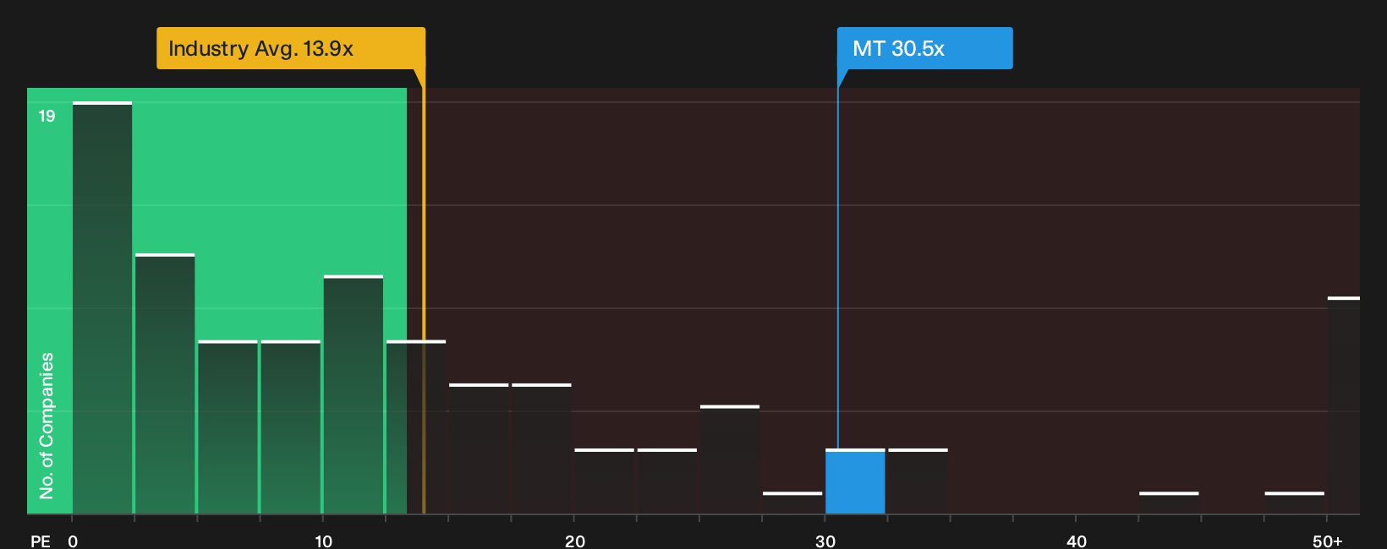Click the bar between PE 10 and 12.5
Viewport: 1387px width, 549px height.
point(354,394)
